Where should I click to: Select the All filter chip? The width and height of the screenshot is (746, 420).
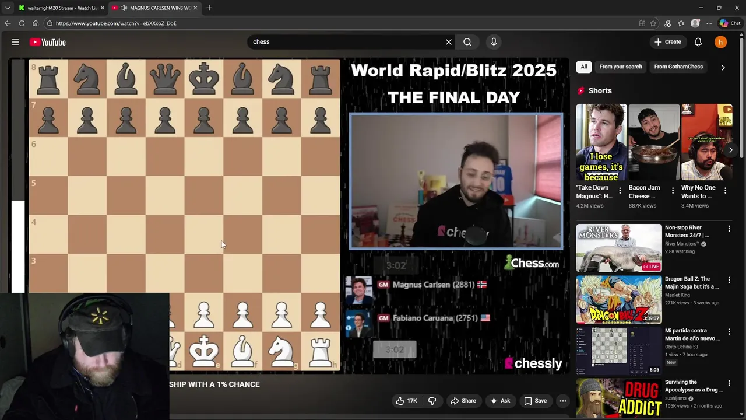583,66
